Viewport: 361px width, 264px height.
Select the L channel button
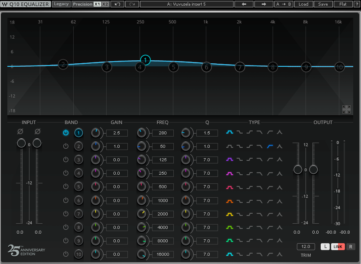click(x=325, y=247)
